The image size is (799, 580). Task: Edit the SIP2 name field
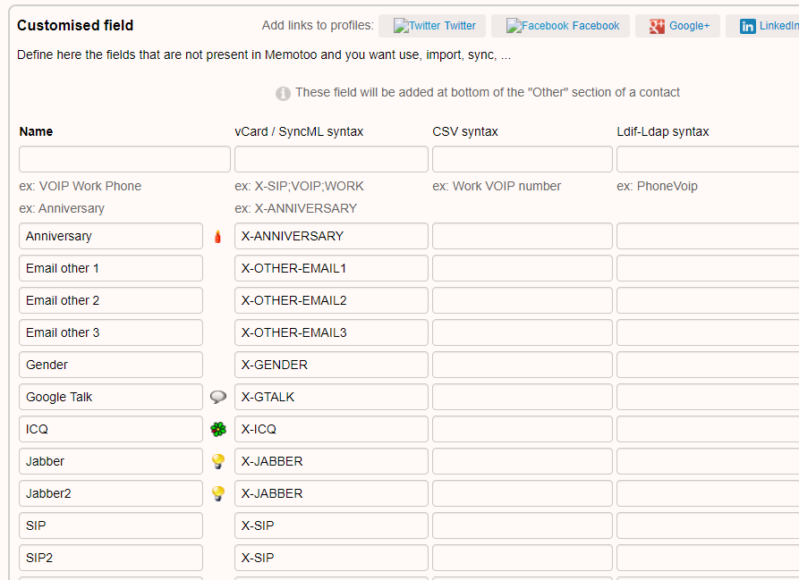pos(111,558)
